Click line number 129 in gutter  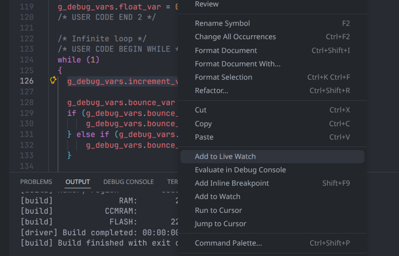[27, 113]
